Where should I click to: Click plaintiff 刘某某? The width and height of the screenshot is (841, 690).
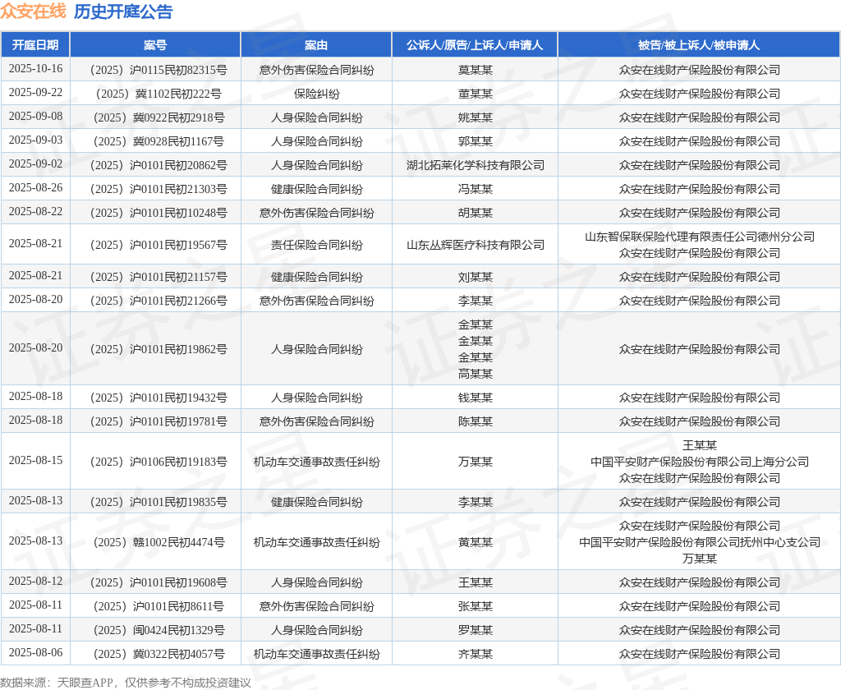[476, 277]
